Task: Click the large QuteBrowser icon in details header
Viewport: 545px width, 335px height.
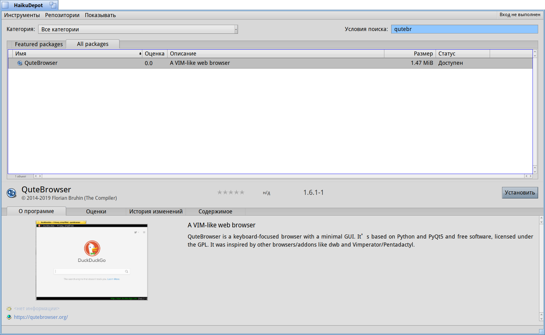Action: [11, 193]
